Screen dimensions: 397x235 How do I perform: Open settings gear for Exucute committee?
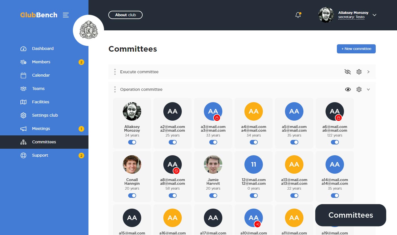pos(359,72)
